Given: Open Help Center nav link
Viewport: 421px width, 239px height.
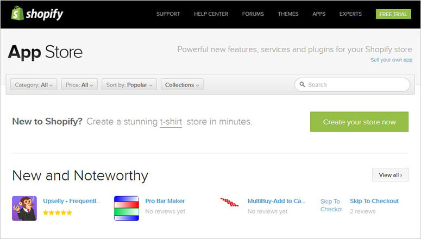Looking at the screenshot, I should (211, 14).
